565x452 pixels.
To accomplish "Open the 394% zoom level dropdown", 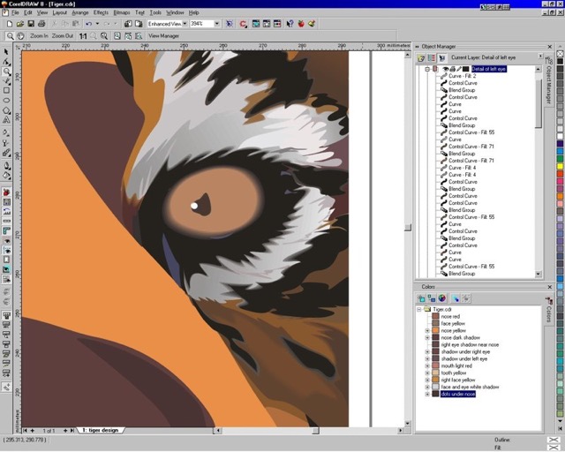I will pos(217,24).
